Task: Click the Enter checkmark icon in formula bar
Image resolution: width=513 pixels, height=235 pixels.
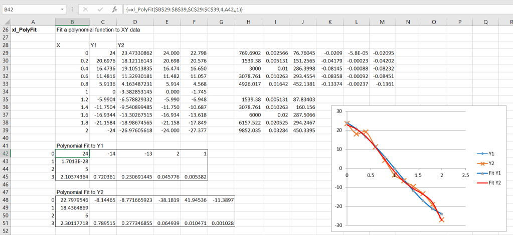Action: point(100,10)
